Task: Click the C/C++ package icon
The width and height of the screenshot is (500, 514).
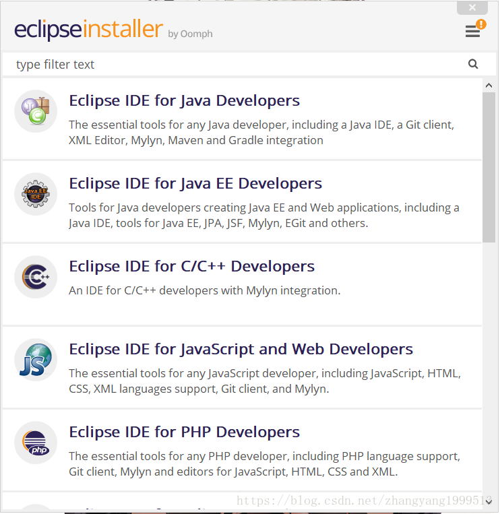Action: click(x=36, y=277)
